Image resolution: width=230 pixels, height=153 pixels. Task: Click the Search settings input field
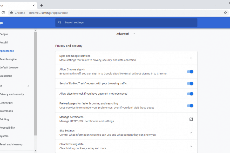pos(126,22)
